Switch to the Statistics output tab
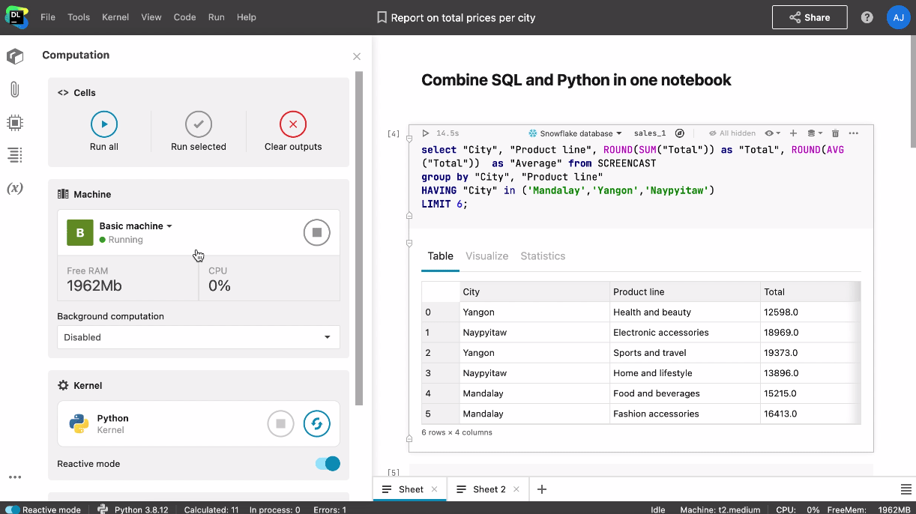Viewport: 916px width, 514px height. pyautogui.click(x=543, y=256)
